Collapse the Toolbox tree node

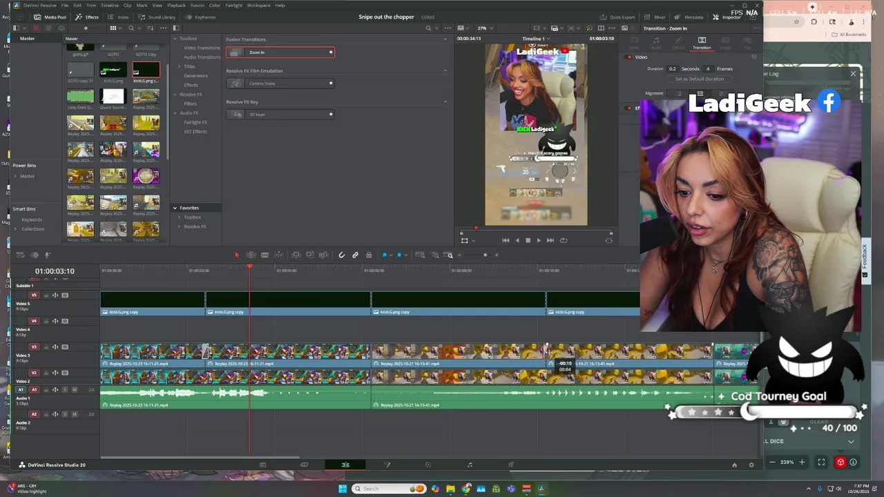coord(175,39)
